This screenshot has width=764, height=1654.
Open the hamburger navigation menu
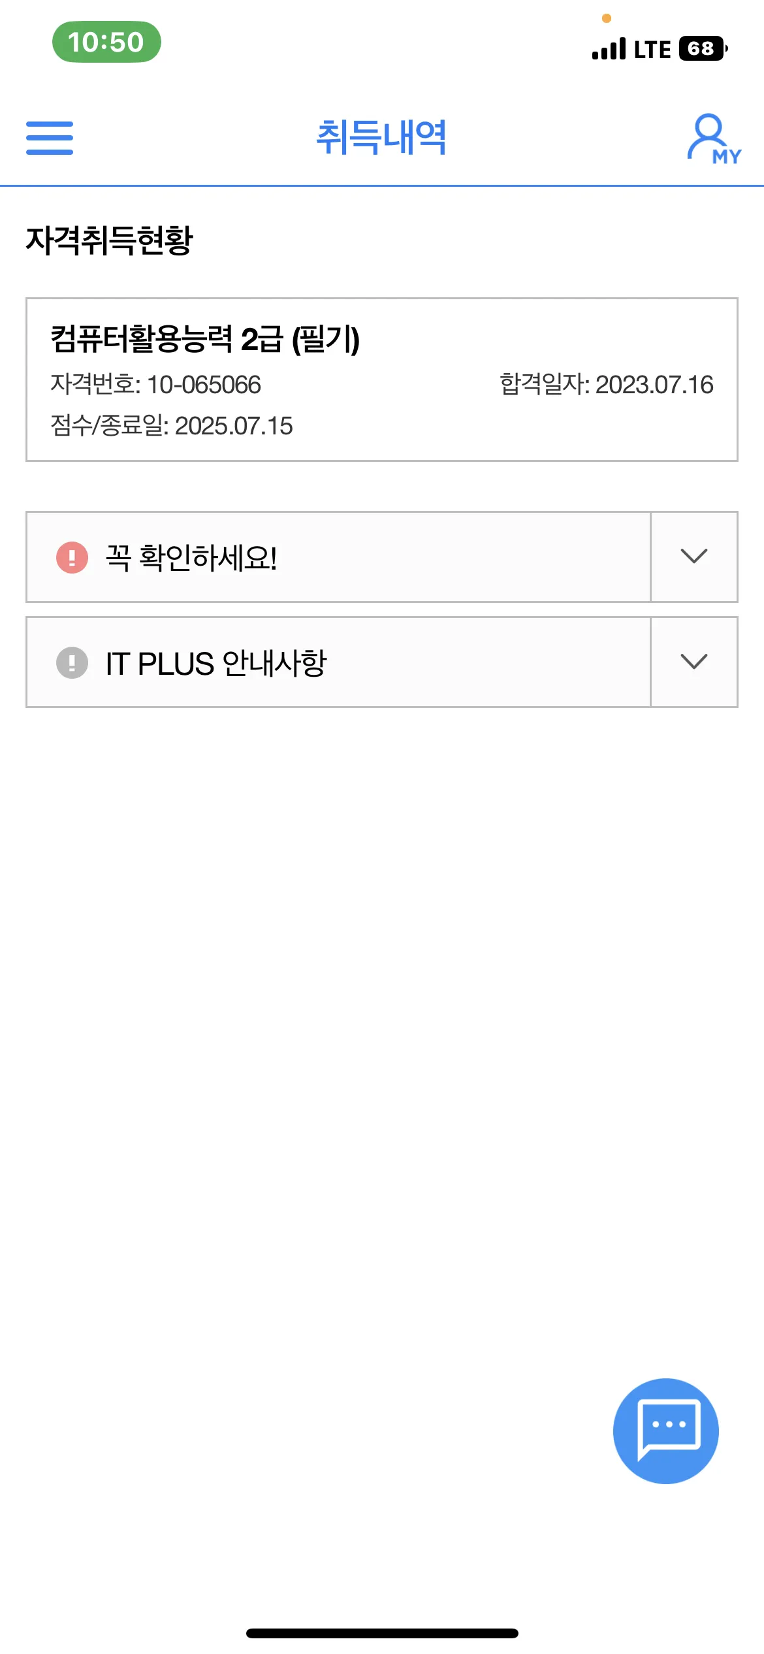click(49, 138)
